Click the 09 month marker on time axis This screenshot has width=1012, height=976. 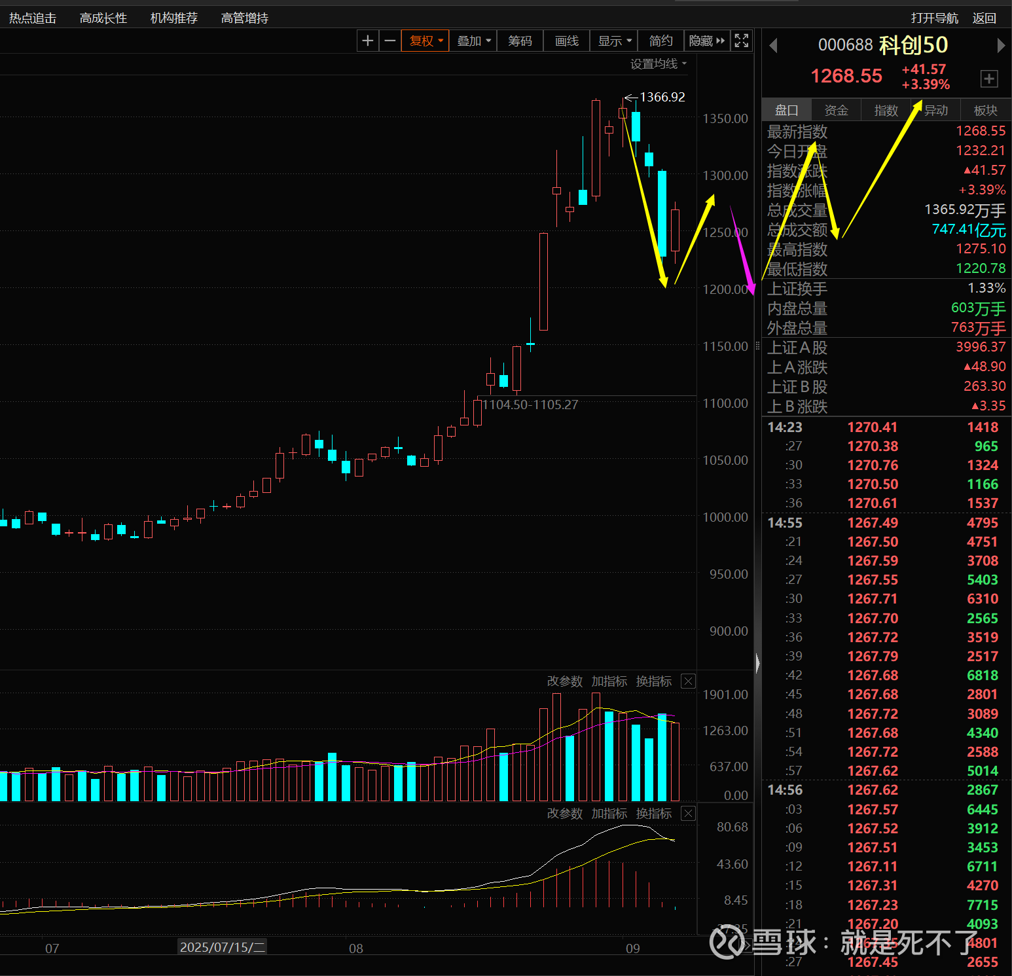click(633, 949)
